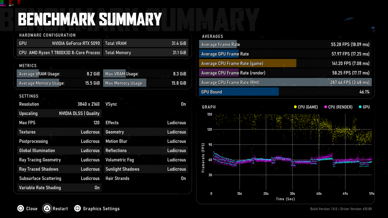Click the Max FPS 120 row
The height and width of the screenshot is (218, 388).
(59, 123)
